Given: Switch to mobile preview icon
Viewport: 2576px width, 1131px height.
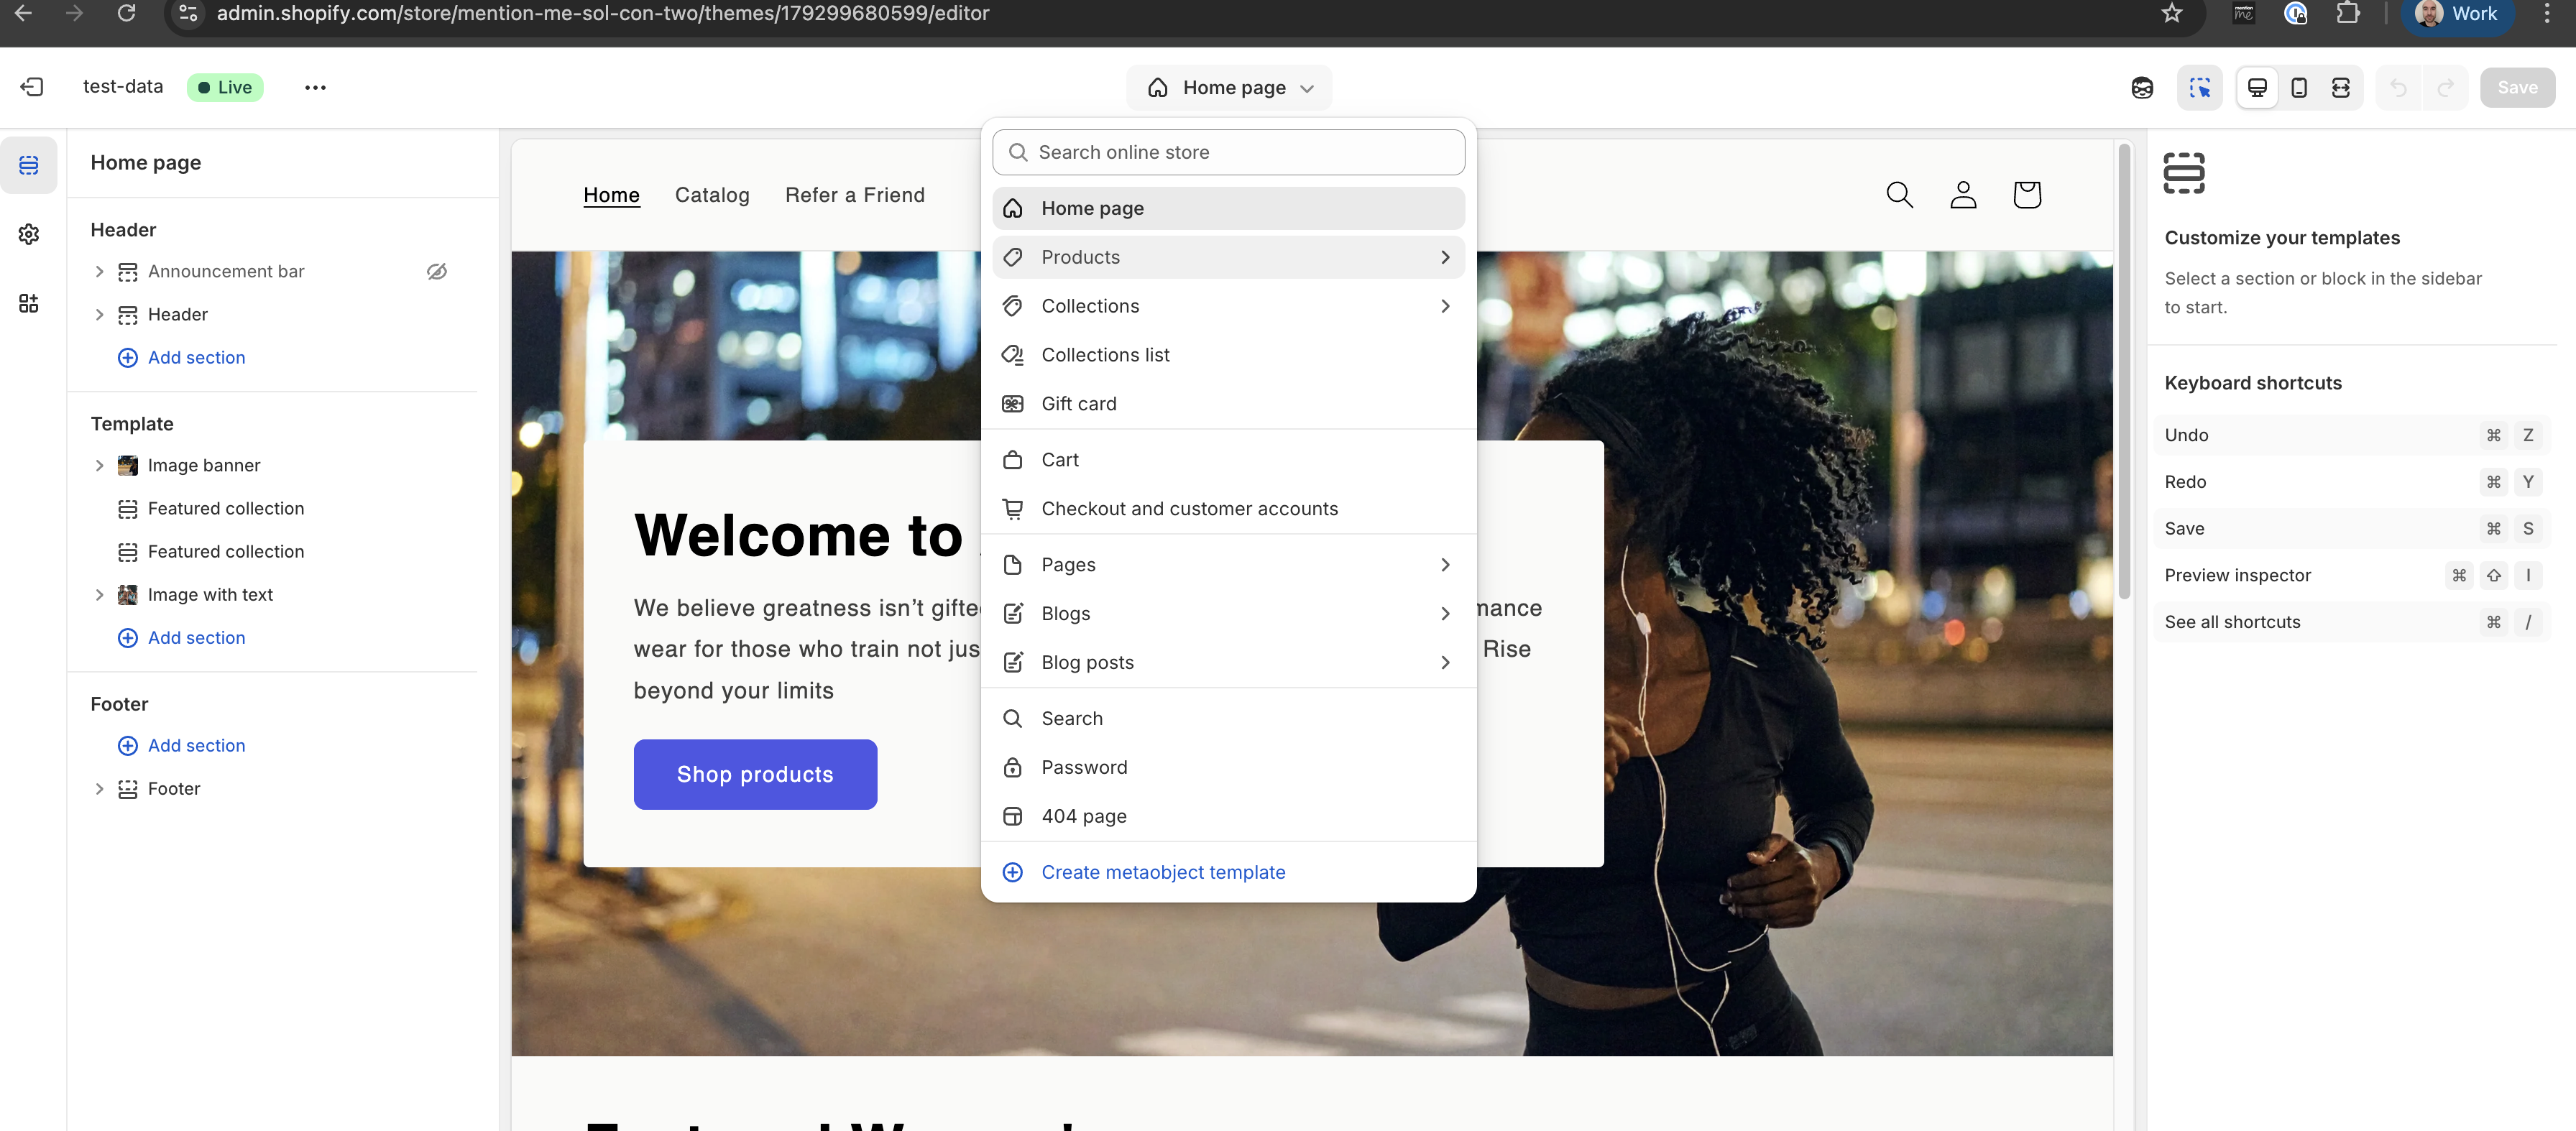Looking at the screenshot, I should coord(2298,88).
